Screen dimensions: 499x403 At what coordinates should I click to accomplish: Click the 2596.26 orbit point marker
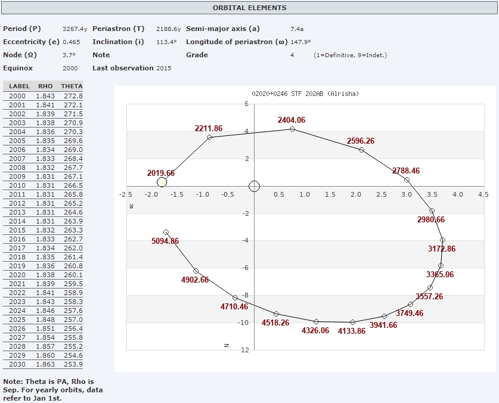point(361,150)
